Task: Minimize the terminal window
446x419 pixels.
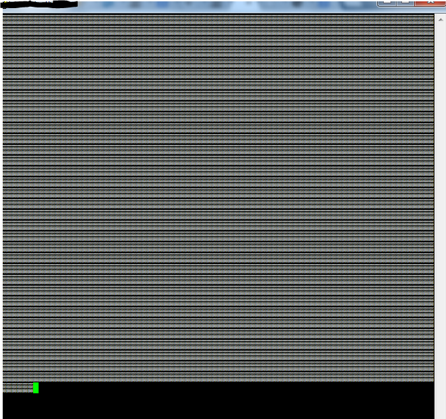Action: tap(387, 2)
